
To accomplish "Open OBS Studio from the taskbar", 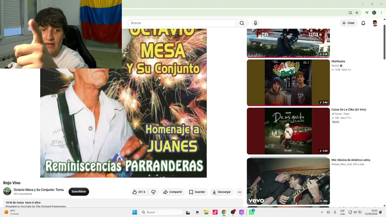I will point(233,212).
